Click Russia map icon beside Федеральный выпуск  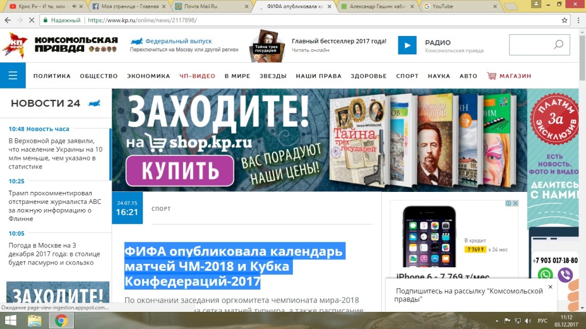136,41
